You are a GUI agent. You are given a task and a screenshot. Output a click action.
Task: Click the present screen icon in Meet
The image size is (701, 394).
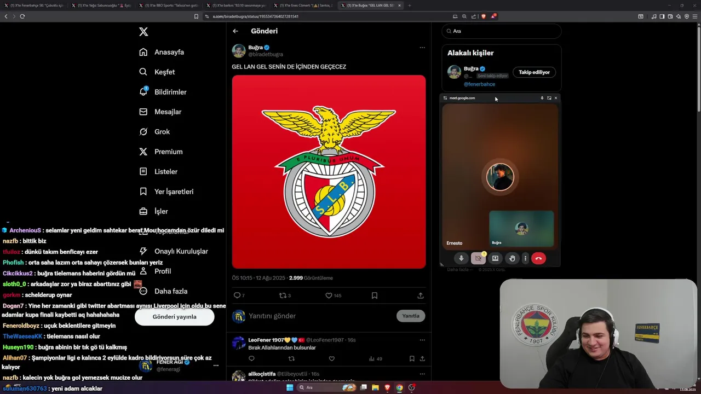pyautogui.click(x=495, y=258)
